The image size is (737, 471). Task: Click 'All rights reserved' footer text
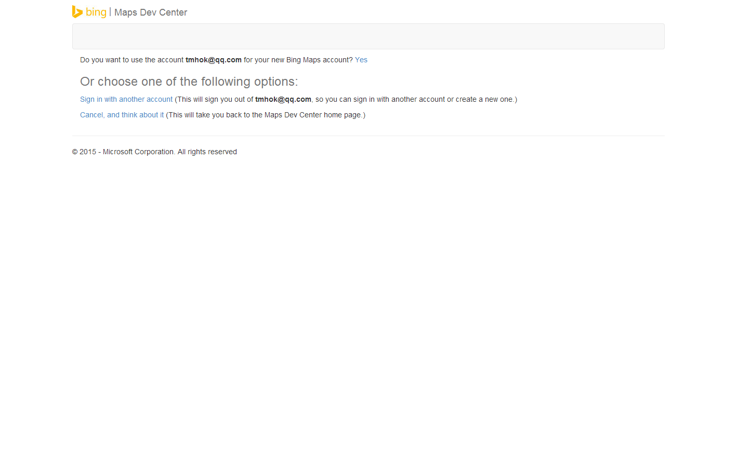207,152
